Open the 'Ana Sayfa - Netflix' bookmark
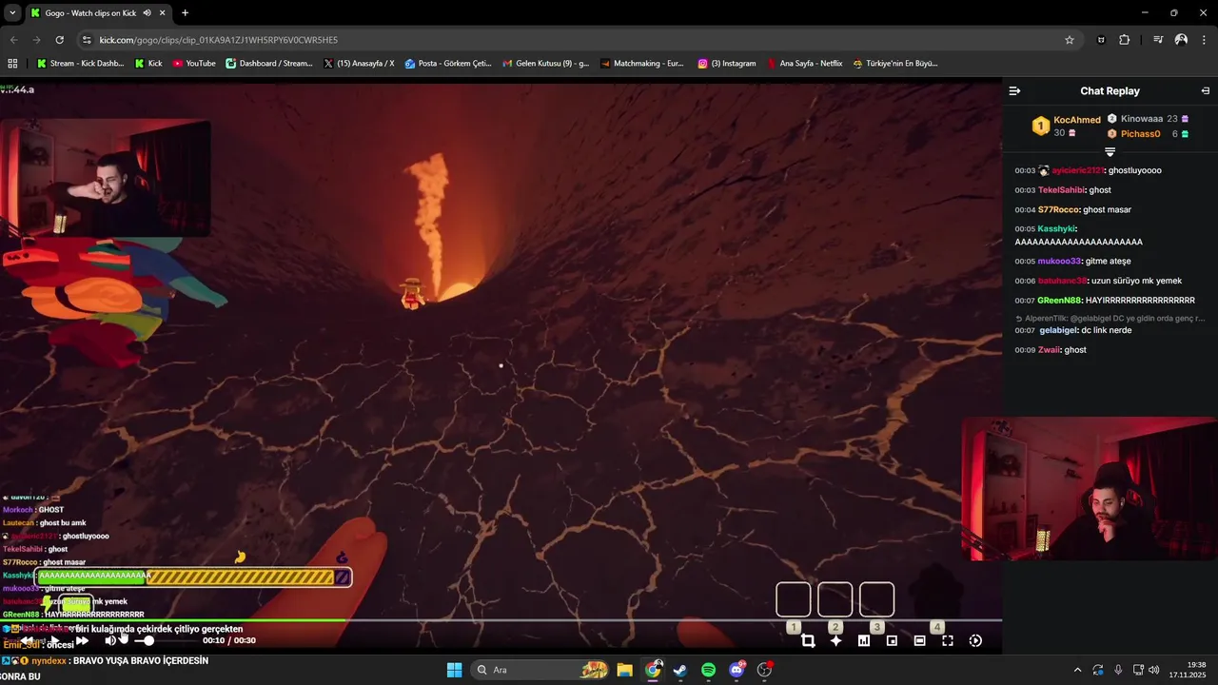Viewport: 1218px width, 685px height. (805, 64)
